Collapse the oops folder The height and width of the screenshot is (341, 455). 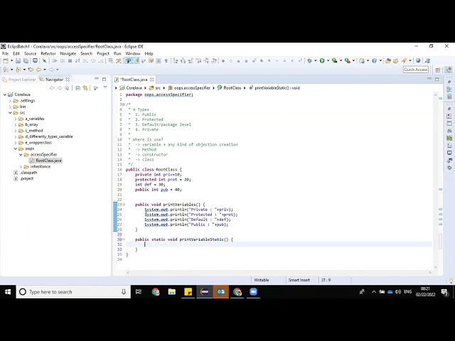tap(16, 148)
